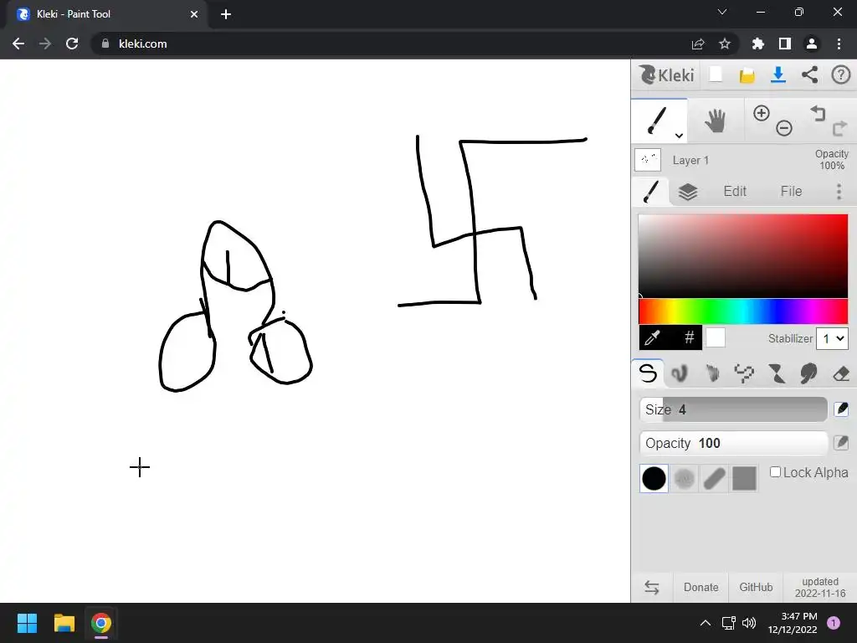Activate the eyedropper color picker

coord(653,338)
